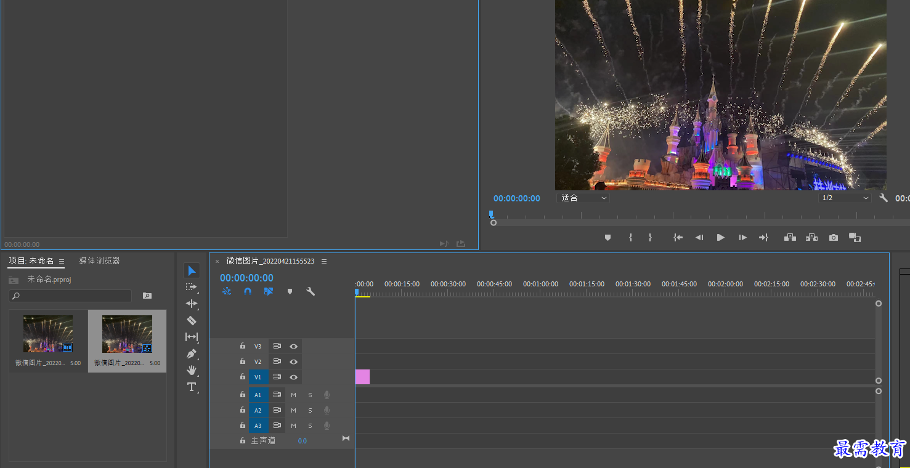Open playback resolution dropdown 1/2

pyautogui.click(x=845, y=198)
